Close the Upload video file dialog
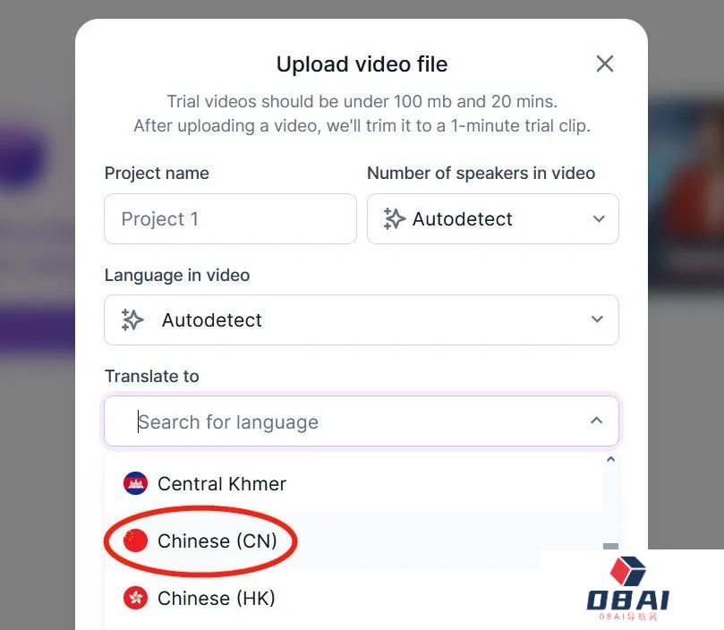This screenshot has height=630, width=724. (604, 64)
